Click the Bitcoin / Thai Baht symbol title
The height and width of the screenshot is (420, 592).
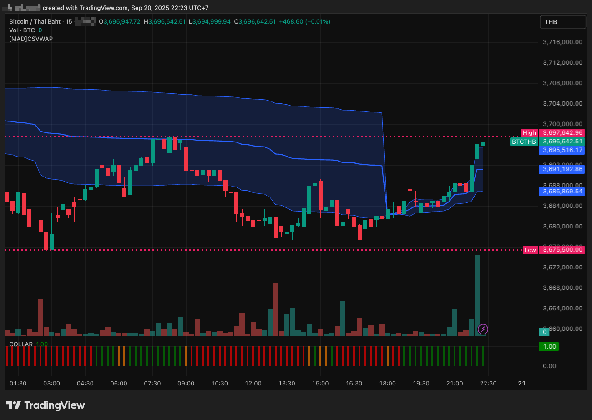[35, 21]
